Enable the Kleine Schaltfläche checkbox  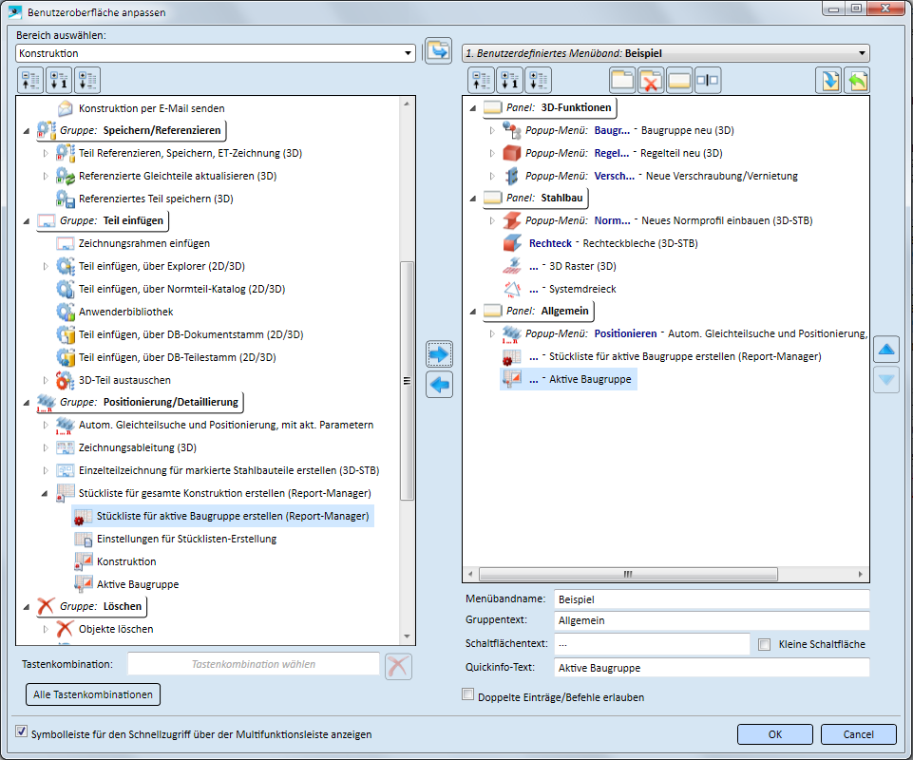(x=765, y=644)
